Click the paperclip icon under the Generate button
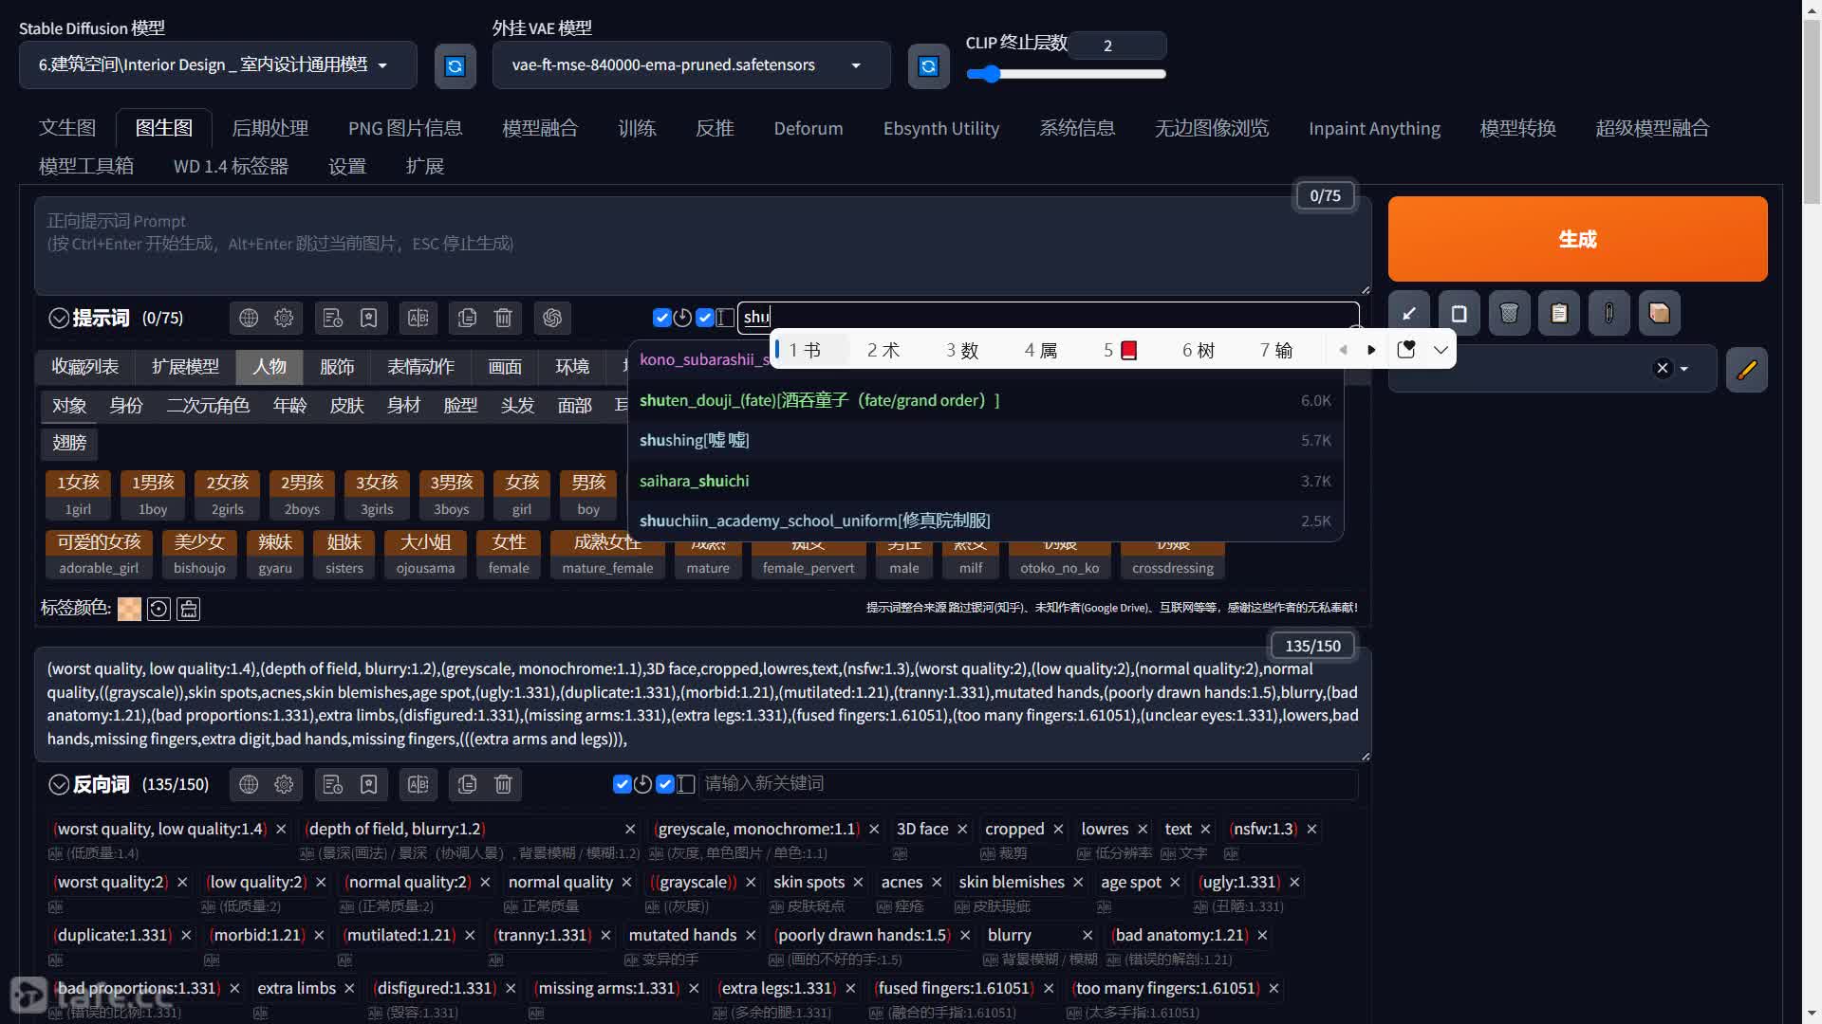 [x=1609, y=313]
